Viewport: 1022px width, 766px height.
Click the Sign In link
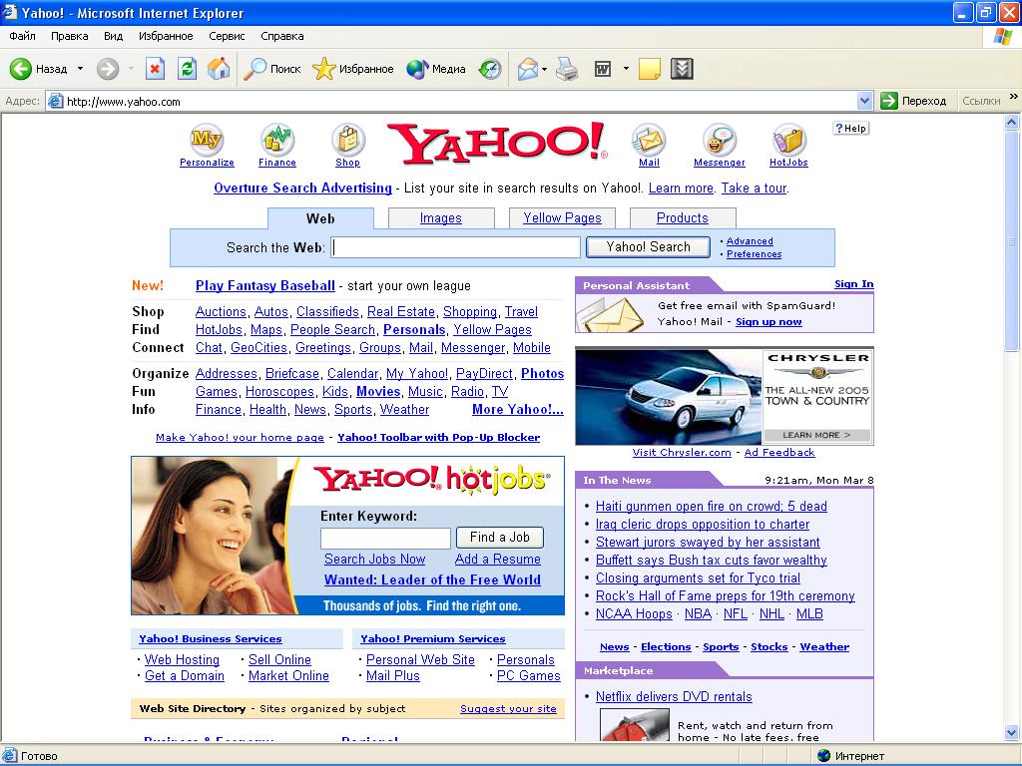(x=854, y=284)
